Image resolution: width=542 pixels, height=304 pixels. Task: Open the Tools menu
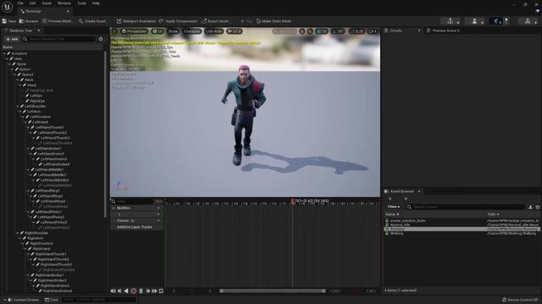coord(81,3)
